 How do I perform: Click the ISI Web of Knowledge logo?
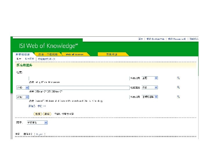(48, 46)
